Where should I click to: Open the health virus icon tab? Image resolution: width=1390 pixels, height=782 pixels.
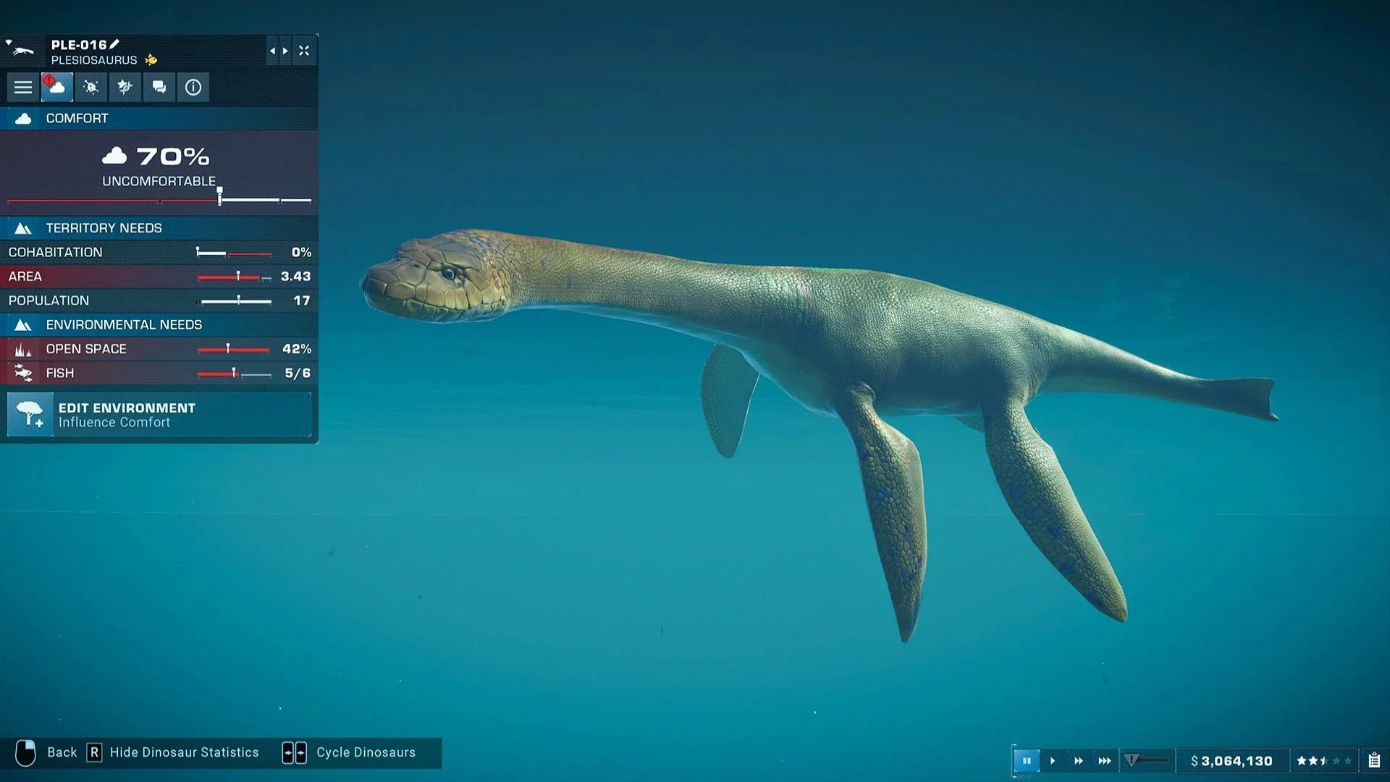[x=91, y=88]
